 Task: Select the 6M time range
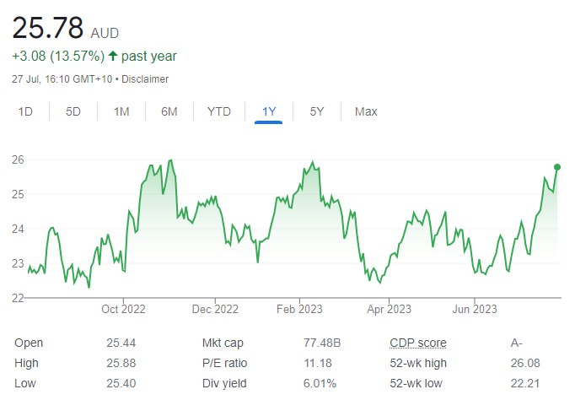169,111
